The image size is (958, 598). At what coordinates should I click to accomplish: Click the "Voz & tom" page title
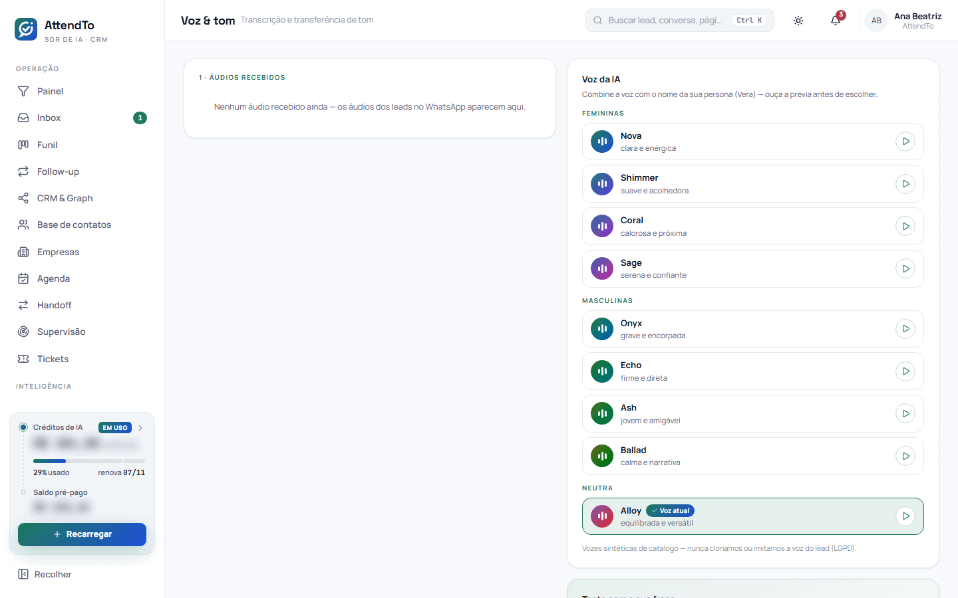[x=208, y=21]
